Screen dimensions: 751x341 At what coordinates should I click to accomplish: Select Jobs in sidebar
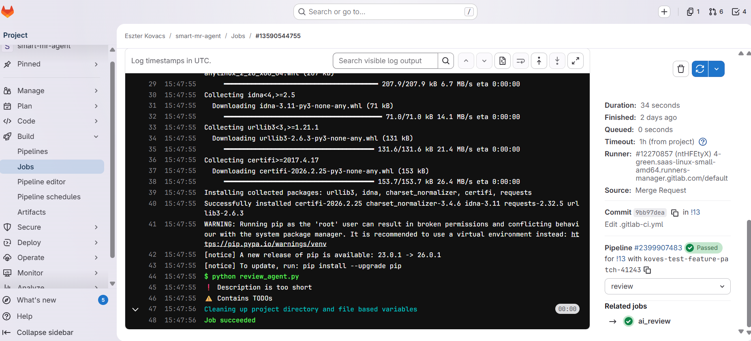tap(52, 167)
